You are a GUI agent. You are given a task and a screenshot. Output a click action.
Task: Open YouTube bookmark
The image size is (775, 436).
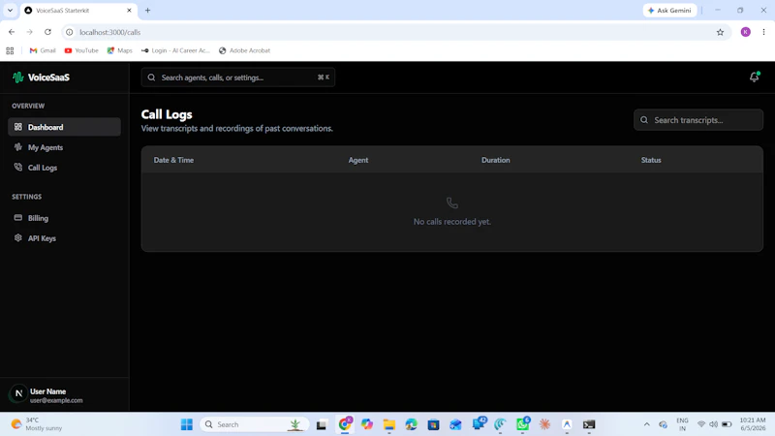(x=81, y=50)
